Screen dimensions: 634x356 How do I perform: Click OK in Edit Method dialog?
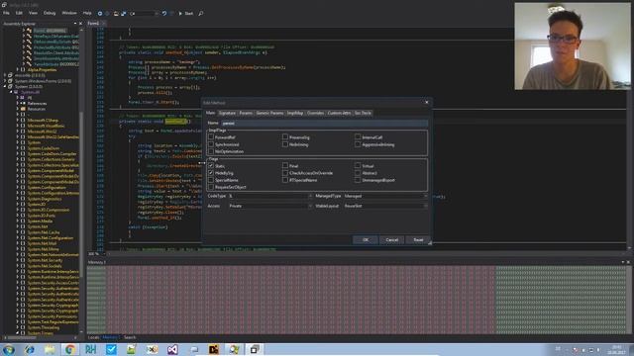366,239
